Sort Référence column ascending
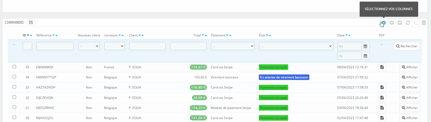Viewport: 431px width, 122px height. [x=56, y=35]
